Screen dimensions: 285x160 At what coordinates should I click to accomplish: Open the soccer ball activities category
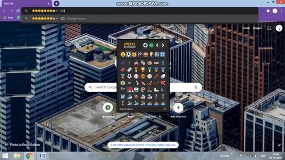click(x=129, y=54)
